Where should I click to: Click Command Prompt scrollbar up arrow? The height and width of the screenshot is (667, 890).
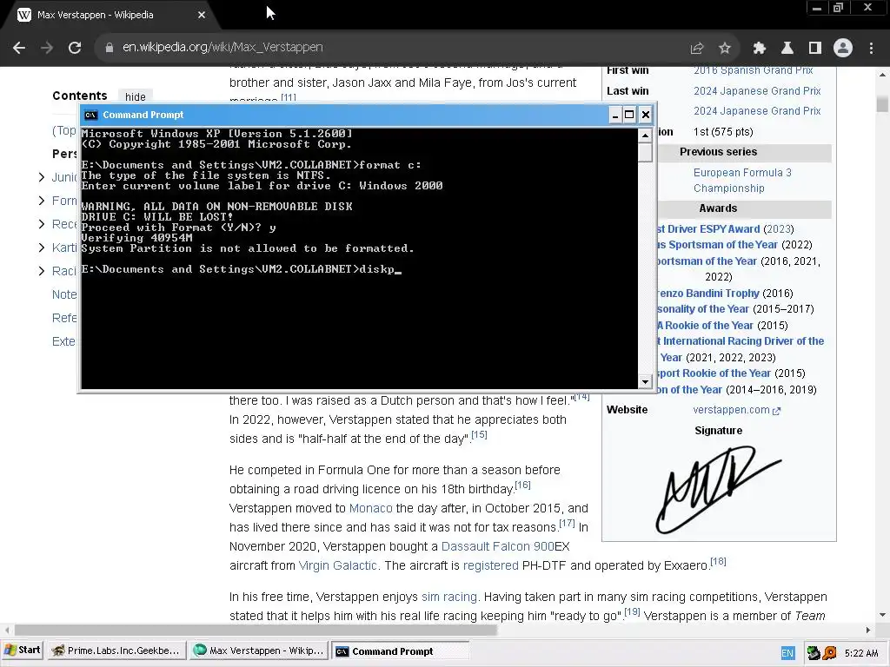(645, 135)
